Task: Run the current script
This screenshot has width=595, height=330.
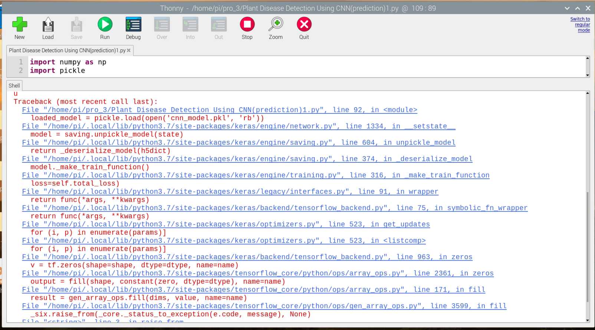Action: click(x=105, y=28)
